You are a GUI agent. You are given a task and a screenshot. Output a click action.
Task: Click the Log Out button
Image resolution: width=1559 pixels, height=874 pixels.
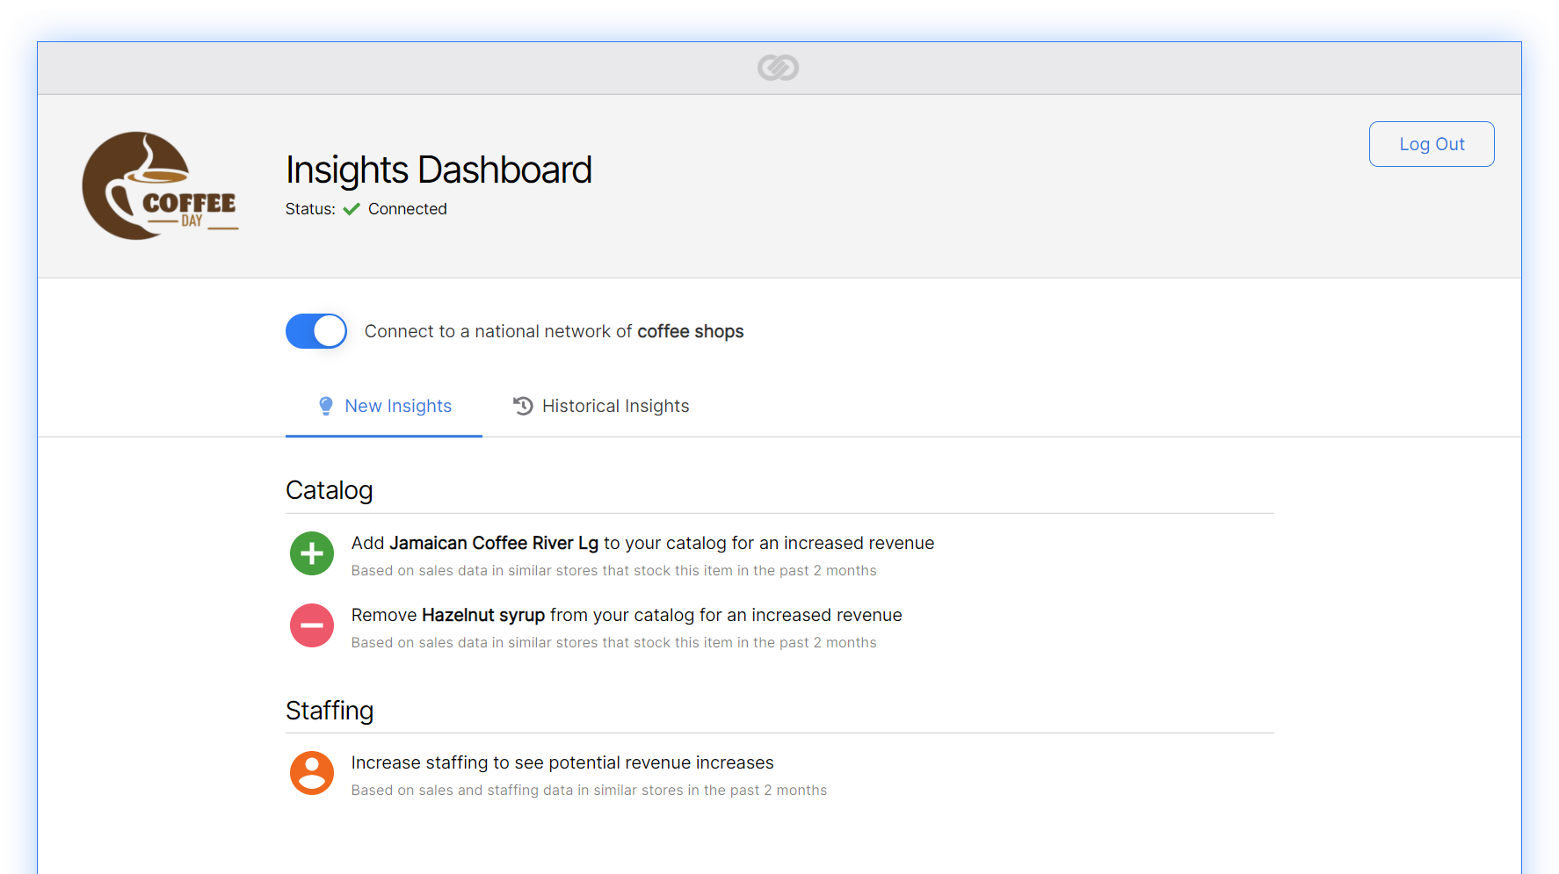(x=1432, y=144)
